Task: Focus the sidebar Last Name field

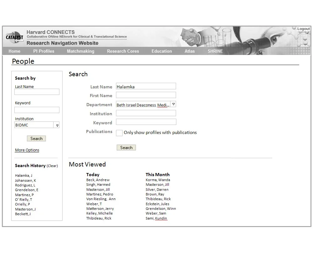Action: point(37,92)
